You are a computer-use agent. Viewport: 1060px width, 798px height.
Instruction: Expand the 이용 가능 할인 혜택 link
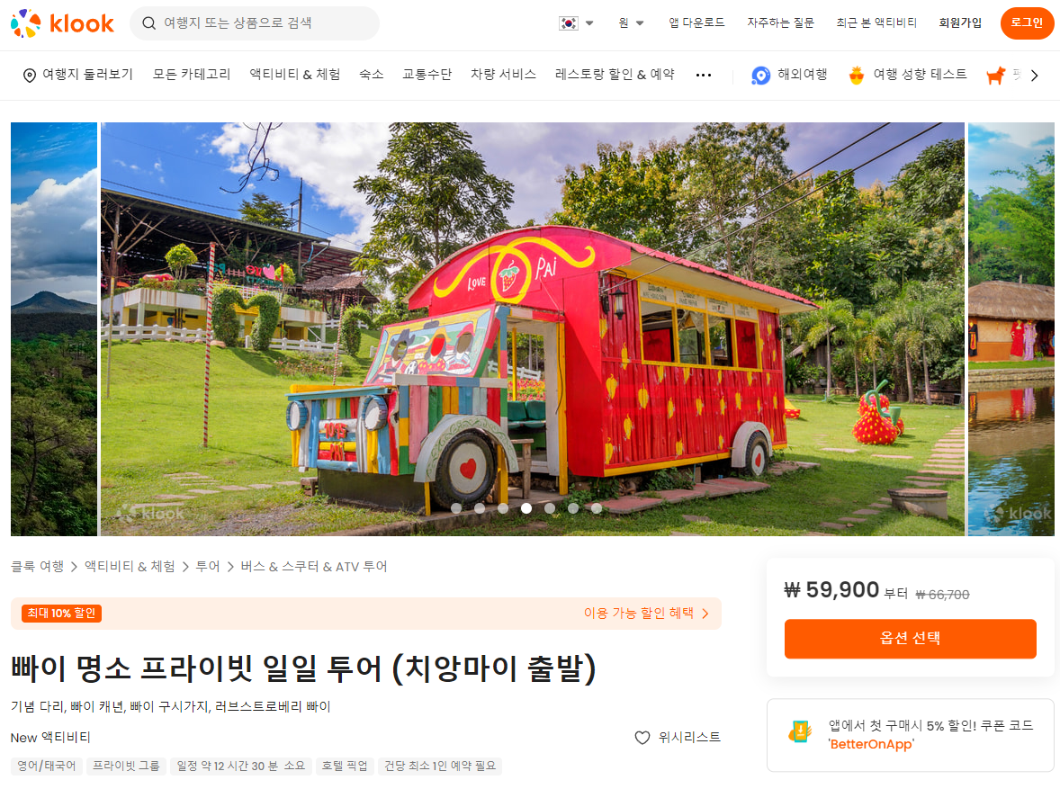click(x=646, y=613)
